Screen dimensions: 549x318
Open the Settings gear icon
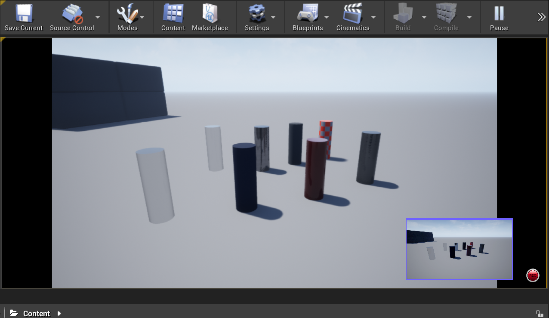tap(257, 14)
